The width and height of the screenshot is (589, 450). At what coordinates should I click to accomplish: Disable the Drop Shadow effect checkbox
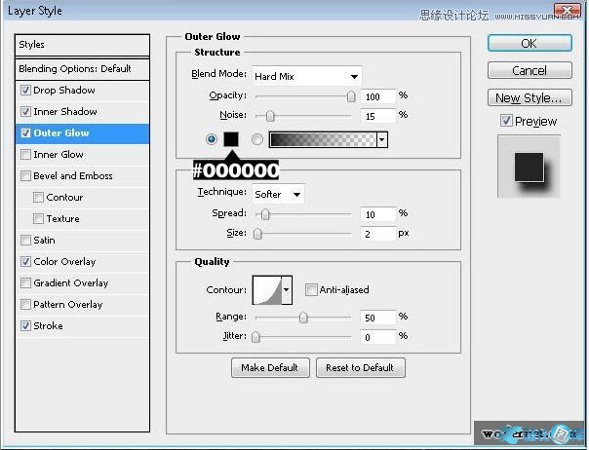click(x=25, y=91)
